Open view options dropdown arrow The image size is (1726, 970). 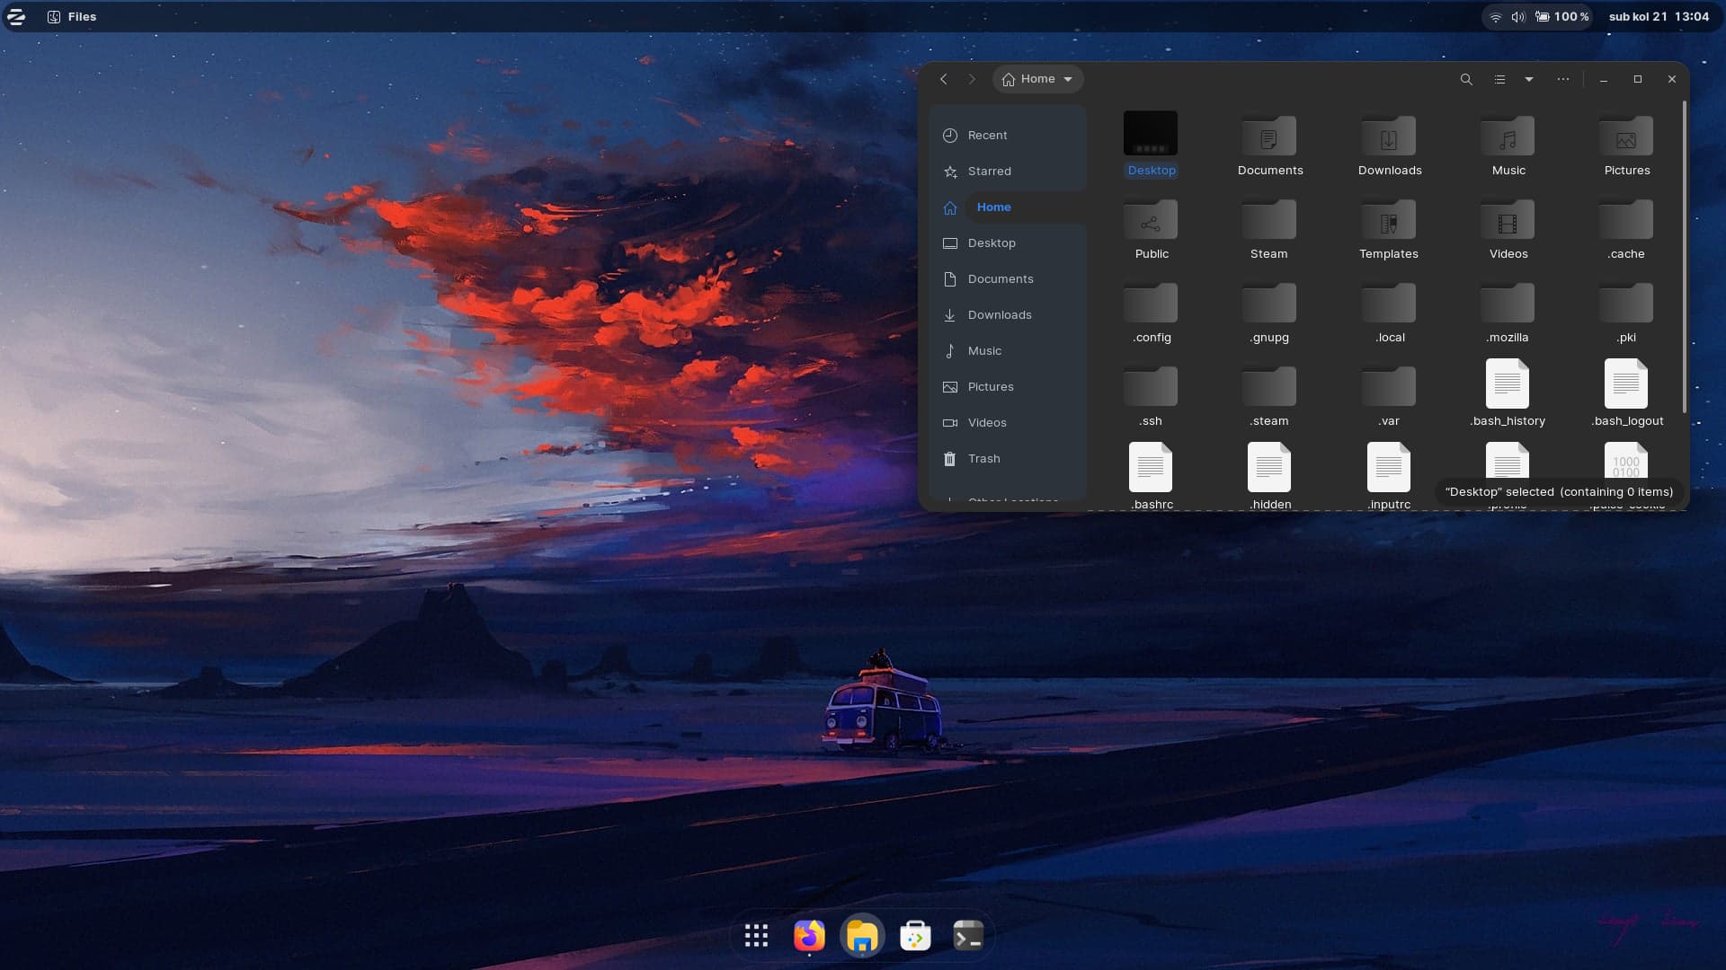tap(1528, 79)
